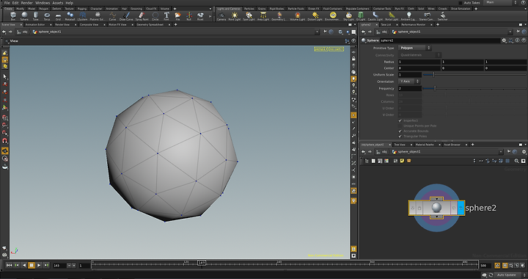The height and width of the screenshot is (279, 528).
Task: Select the Metaball shelf tool
Action: click(70, 16)
